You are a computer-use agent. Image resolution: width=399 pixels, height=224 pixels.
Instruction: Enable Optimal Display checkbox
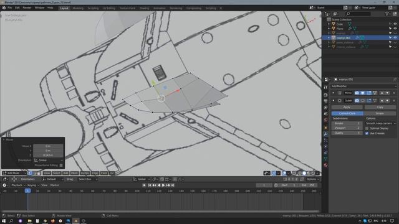tap(367, 129)
